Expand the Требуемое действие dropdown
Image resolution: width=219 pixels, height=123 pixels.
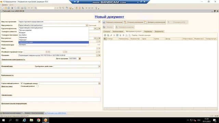pos(99,66)
